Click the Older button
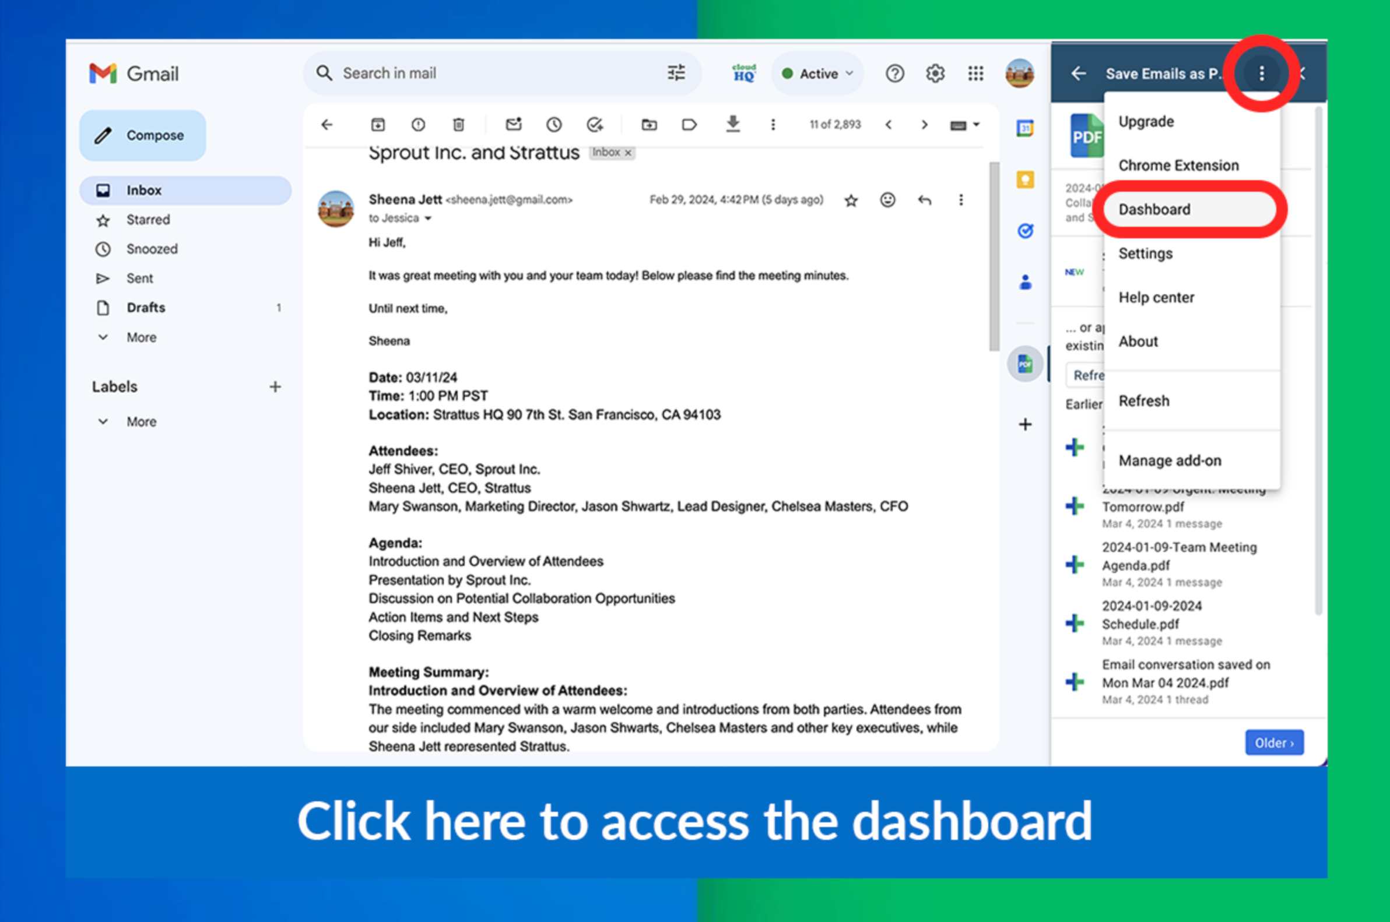The width and height of the screenshot is (1390, 922). (x=1273, y=742)
